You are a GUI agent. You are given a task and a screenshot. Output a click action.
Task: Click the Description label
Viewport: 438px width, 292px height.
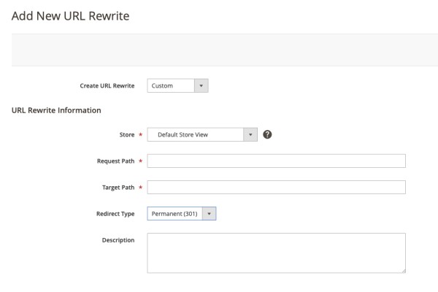[118, 240]
